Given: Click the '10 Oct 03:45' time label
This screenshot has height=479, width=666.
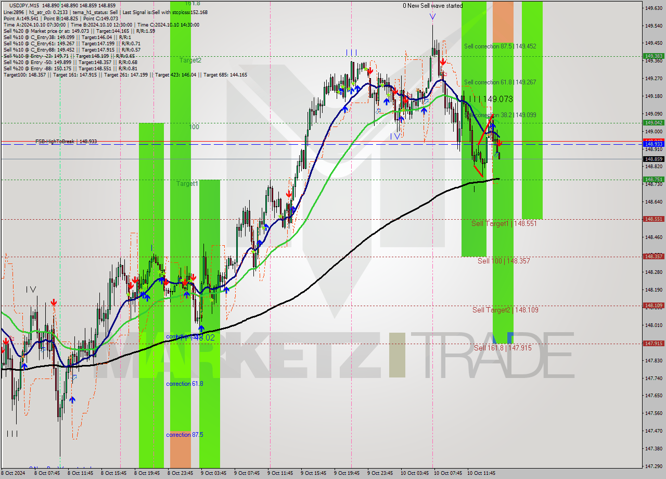Looking at the screenshot, I should tap(415, 473).
